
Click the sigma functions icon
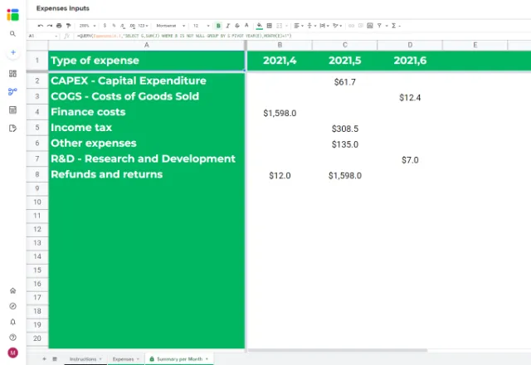click(x=394, y=26)
